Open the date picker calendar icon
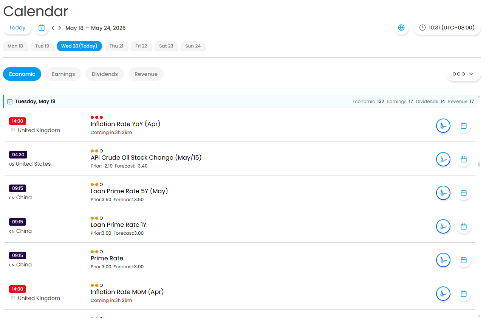 tap(42, 28)
